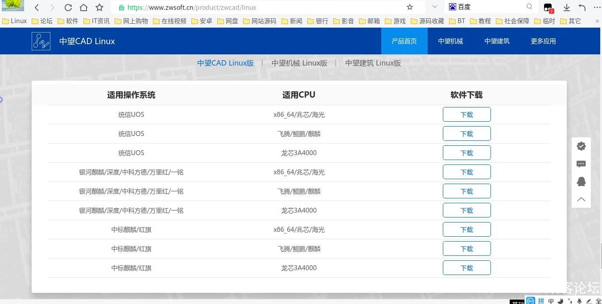Select the 中望CAD Linux版 sub-tab
Viewport: 602px width, 304px height.
[x=226, y=63]
